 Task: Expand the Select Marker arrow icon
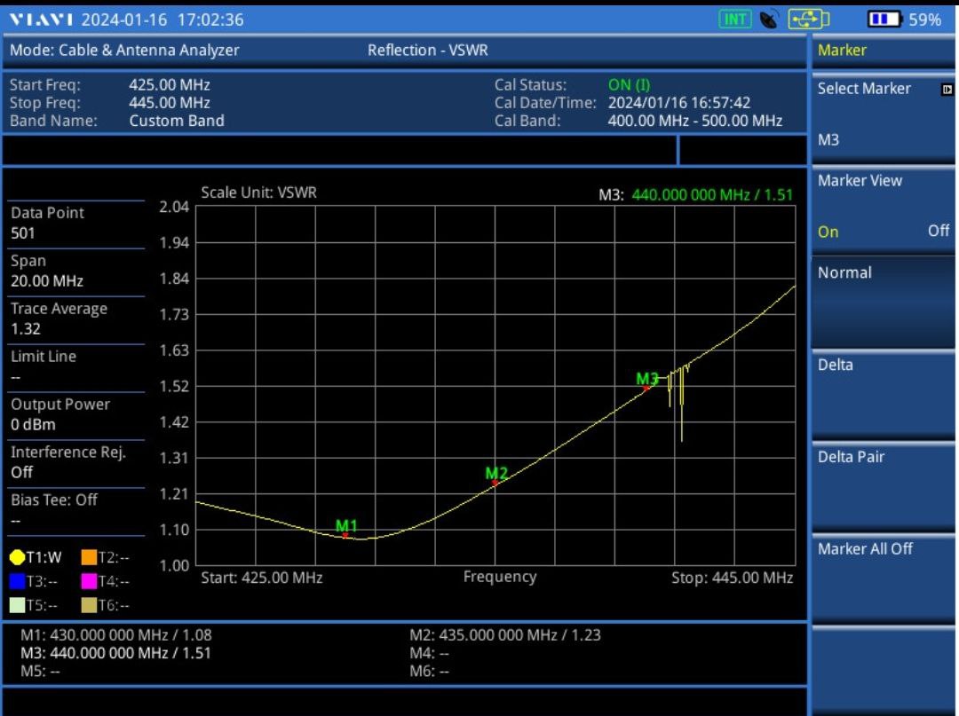point(947,89)
